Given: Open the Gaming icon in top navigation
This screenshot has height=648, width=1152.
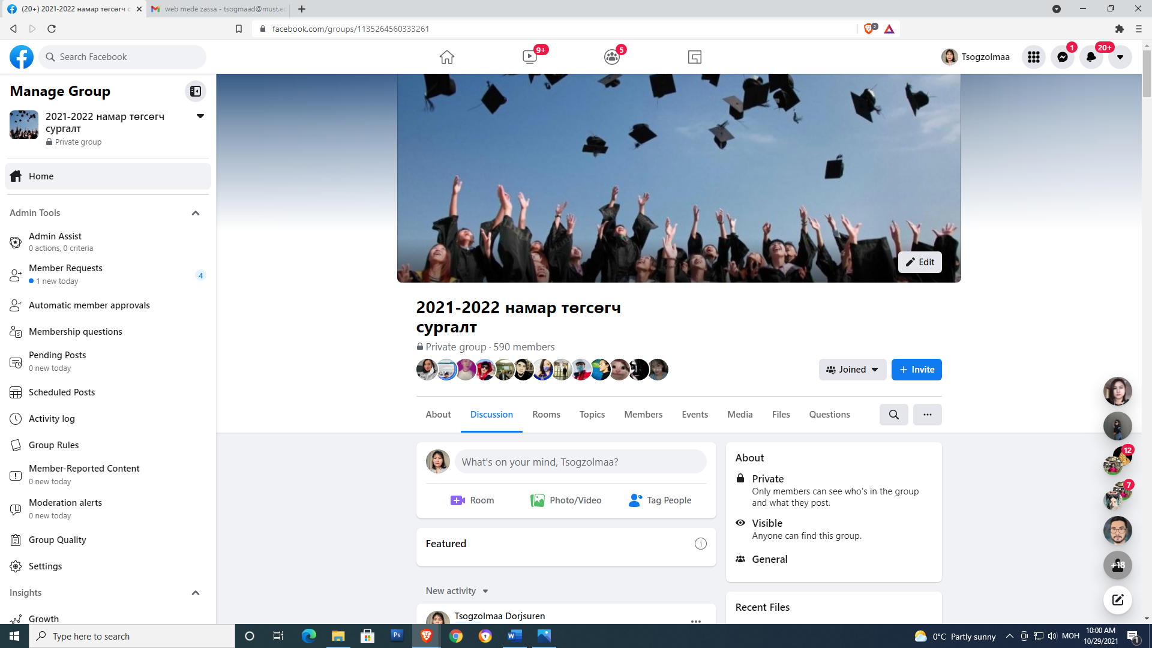Looking at the screenshot, I should click(x=695, y=57).
